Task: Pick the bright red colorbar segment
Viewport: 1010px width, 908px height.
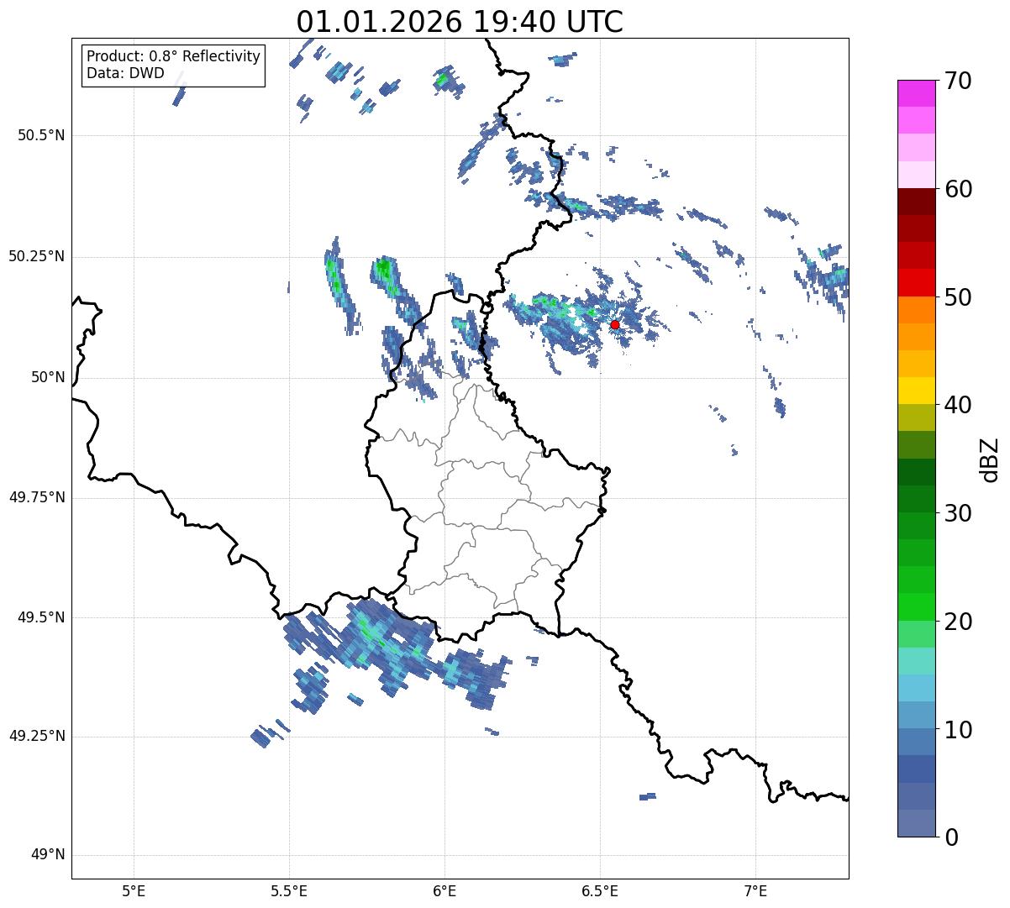Action: (916, 282)
